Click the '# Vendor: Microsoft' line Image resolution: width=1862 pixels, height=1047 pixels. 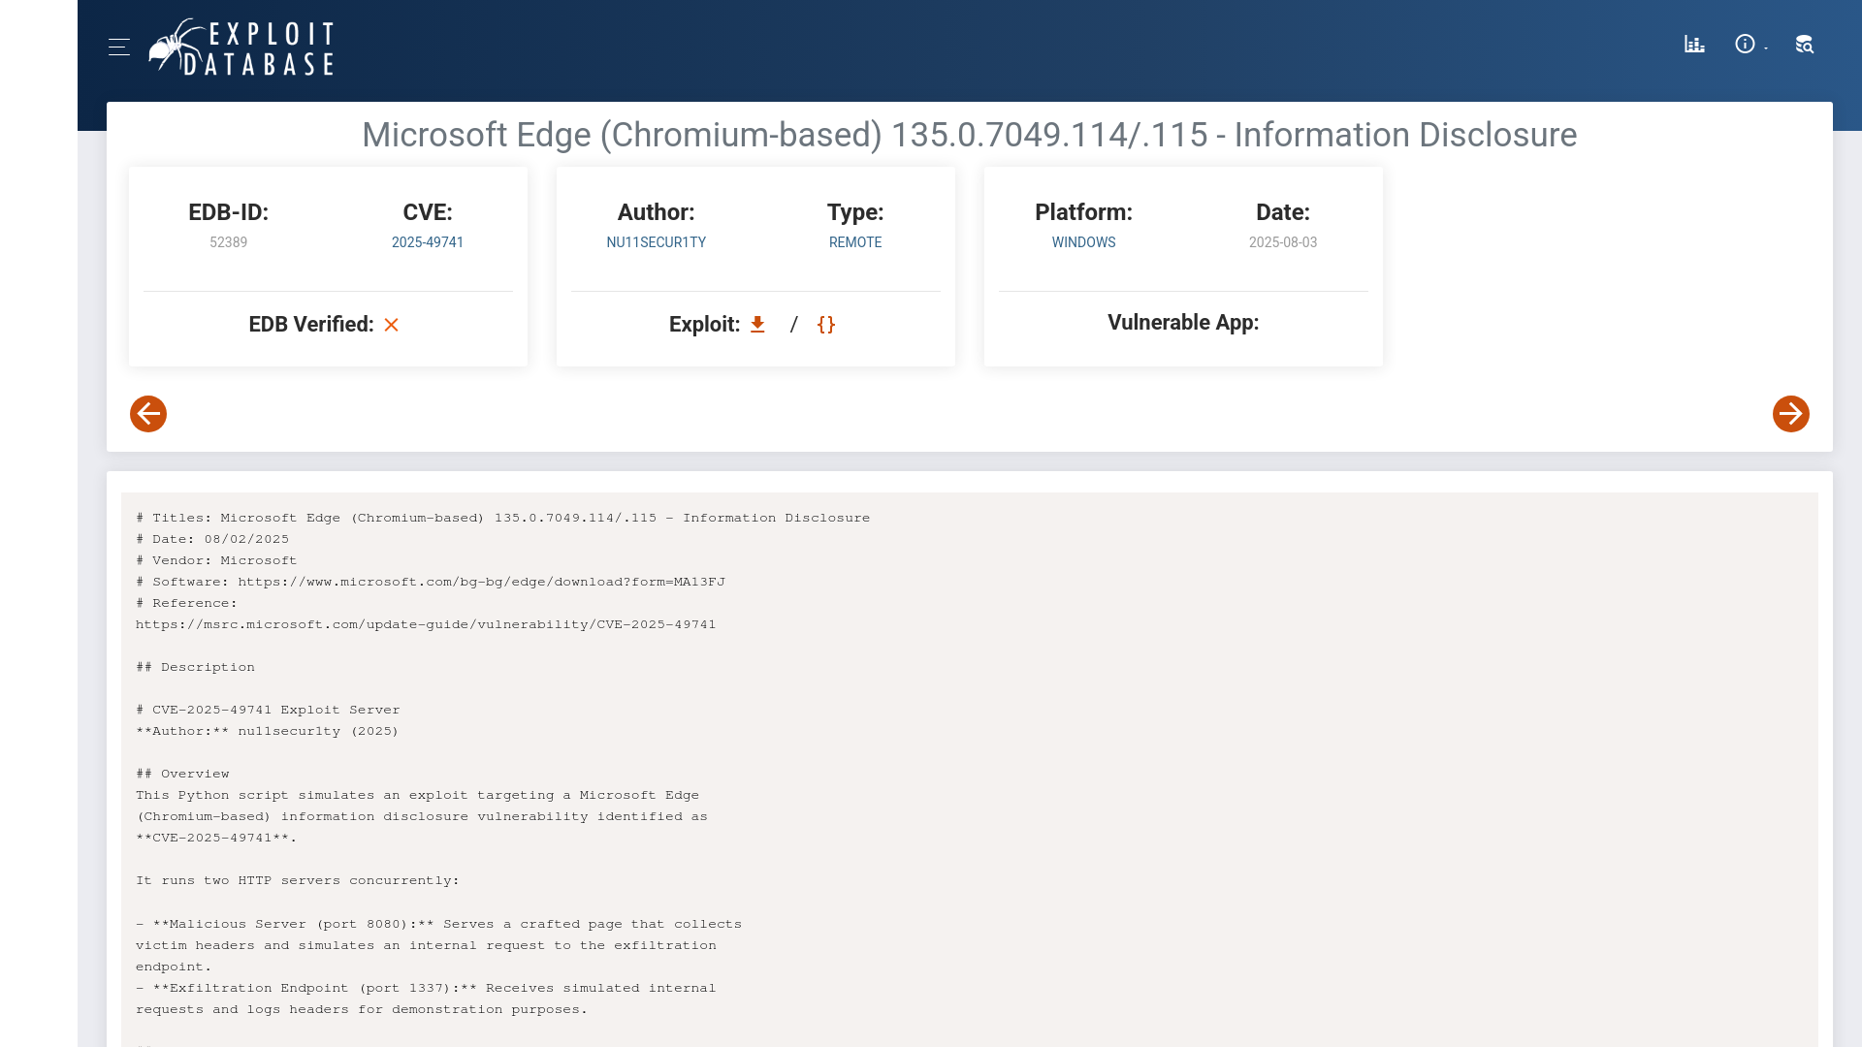coord(216,560)
